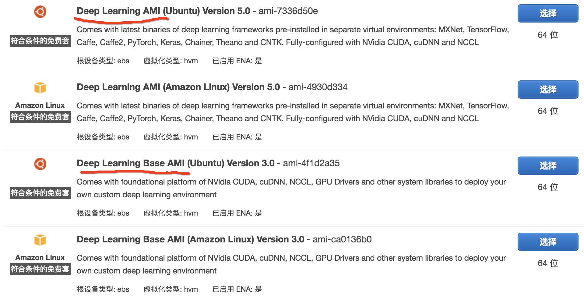Screen dimensions: 584x296
Task: Click the ami-4930d334 ID text
Action: (318, 87)
